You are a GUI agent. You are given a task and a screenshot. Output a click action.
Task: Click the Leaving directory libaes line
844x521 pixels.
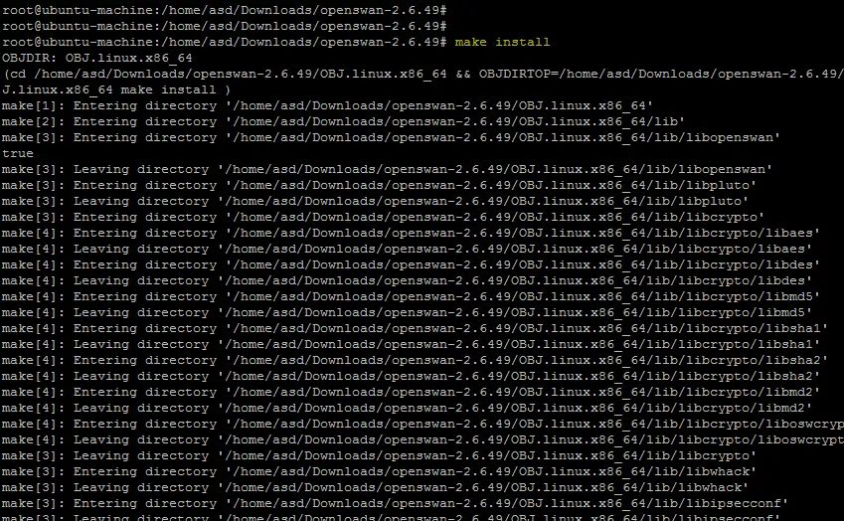coord(407,249)
